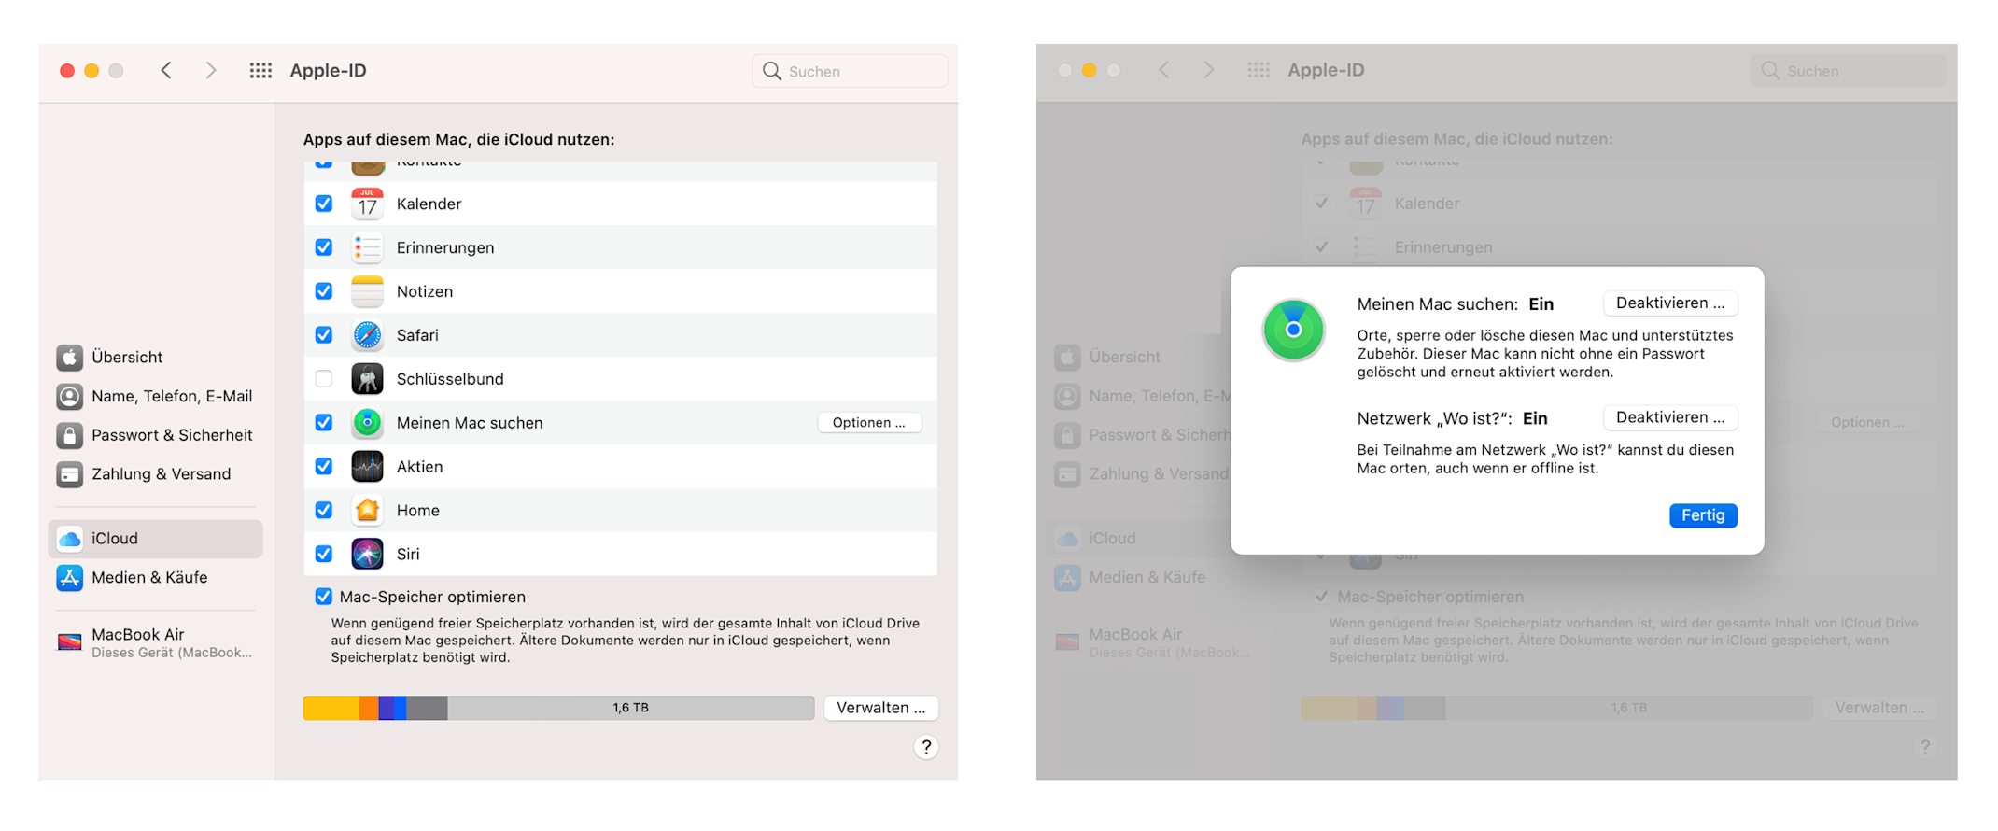The height and width of the screenshot is (831, 1998).
Task: Click the Verwalten … button in left window
Action: point(880,708)
